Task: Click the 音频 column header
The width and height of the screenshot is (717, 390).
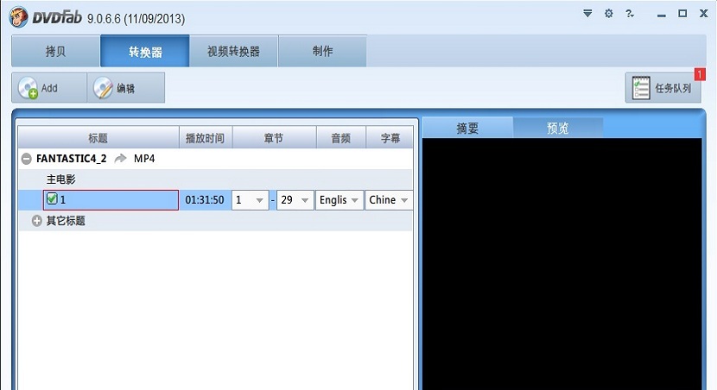Action: coord(340,138)
